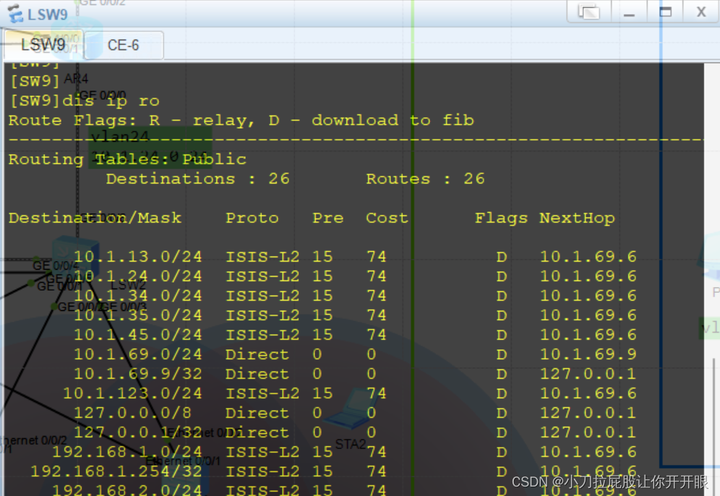Click the Proto column header

tap(252, 218)
